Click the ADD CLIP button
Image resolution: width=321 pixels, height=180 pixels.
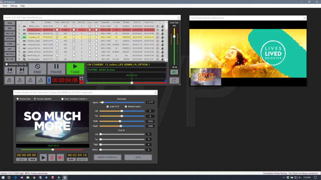[x=10, y=33]
